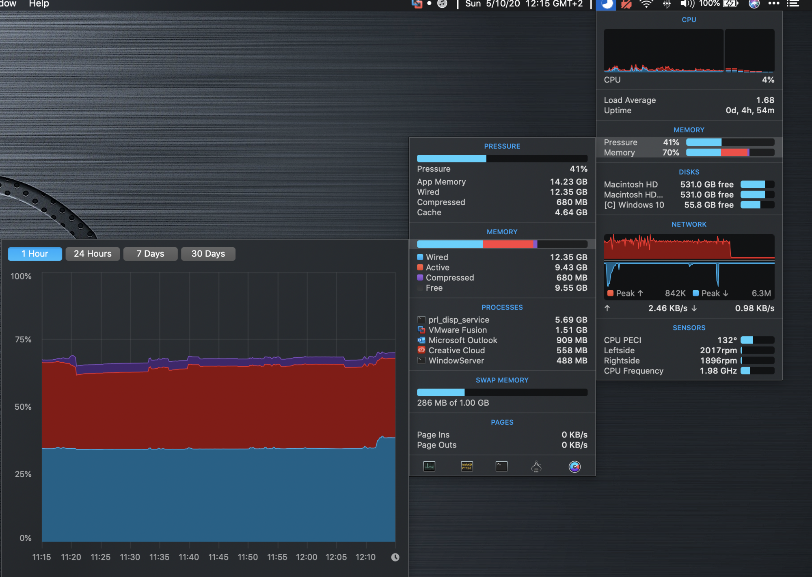Open the Bluetooth menu bar icon
812x577 pixels.
(667, 4)
